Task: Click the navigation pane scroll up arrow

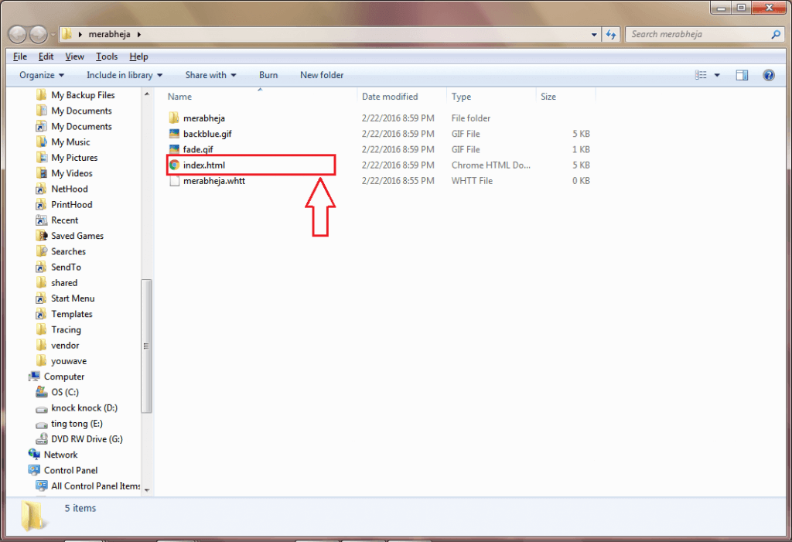Action: point(146,94)
